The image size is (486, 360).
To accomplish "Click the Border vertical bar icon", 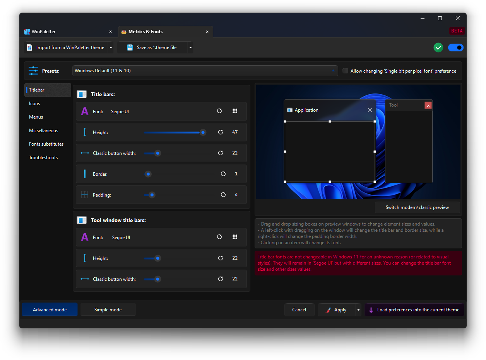I will 85,174.
